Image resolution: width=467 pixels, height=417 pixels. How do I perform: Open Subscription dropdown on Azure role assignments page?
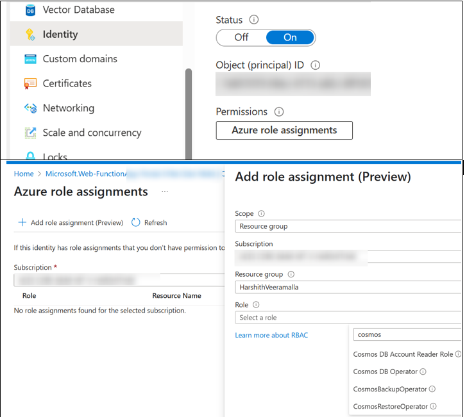pos(119,280)
